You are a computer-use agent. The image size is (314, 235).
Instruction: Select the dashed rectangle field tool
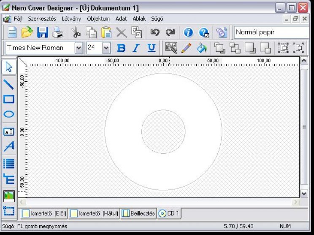tap(9, 211)
